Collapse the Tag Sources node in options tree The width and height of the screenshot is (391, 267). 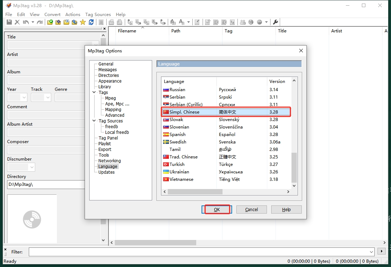(94, 121)
